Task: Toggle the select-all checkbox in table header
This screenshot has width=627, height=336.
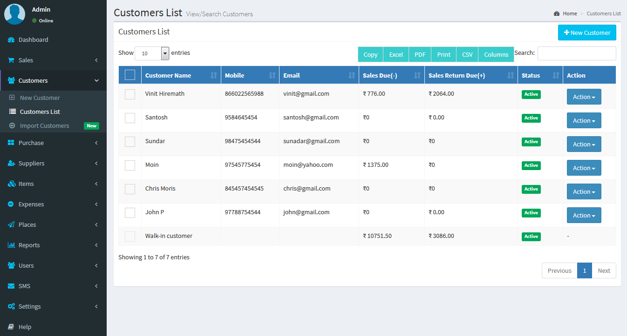Action: tap(130, 75)
